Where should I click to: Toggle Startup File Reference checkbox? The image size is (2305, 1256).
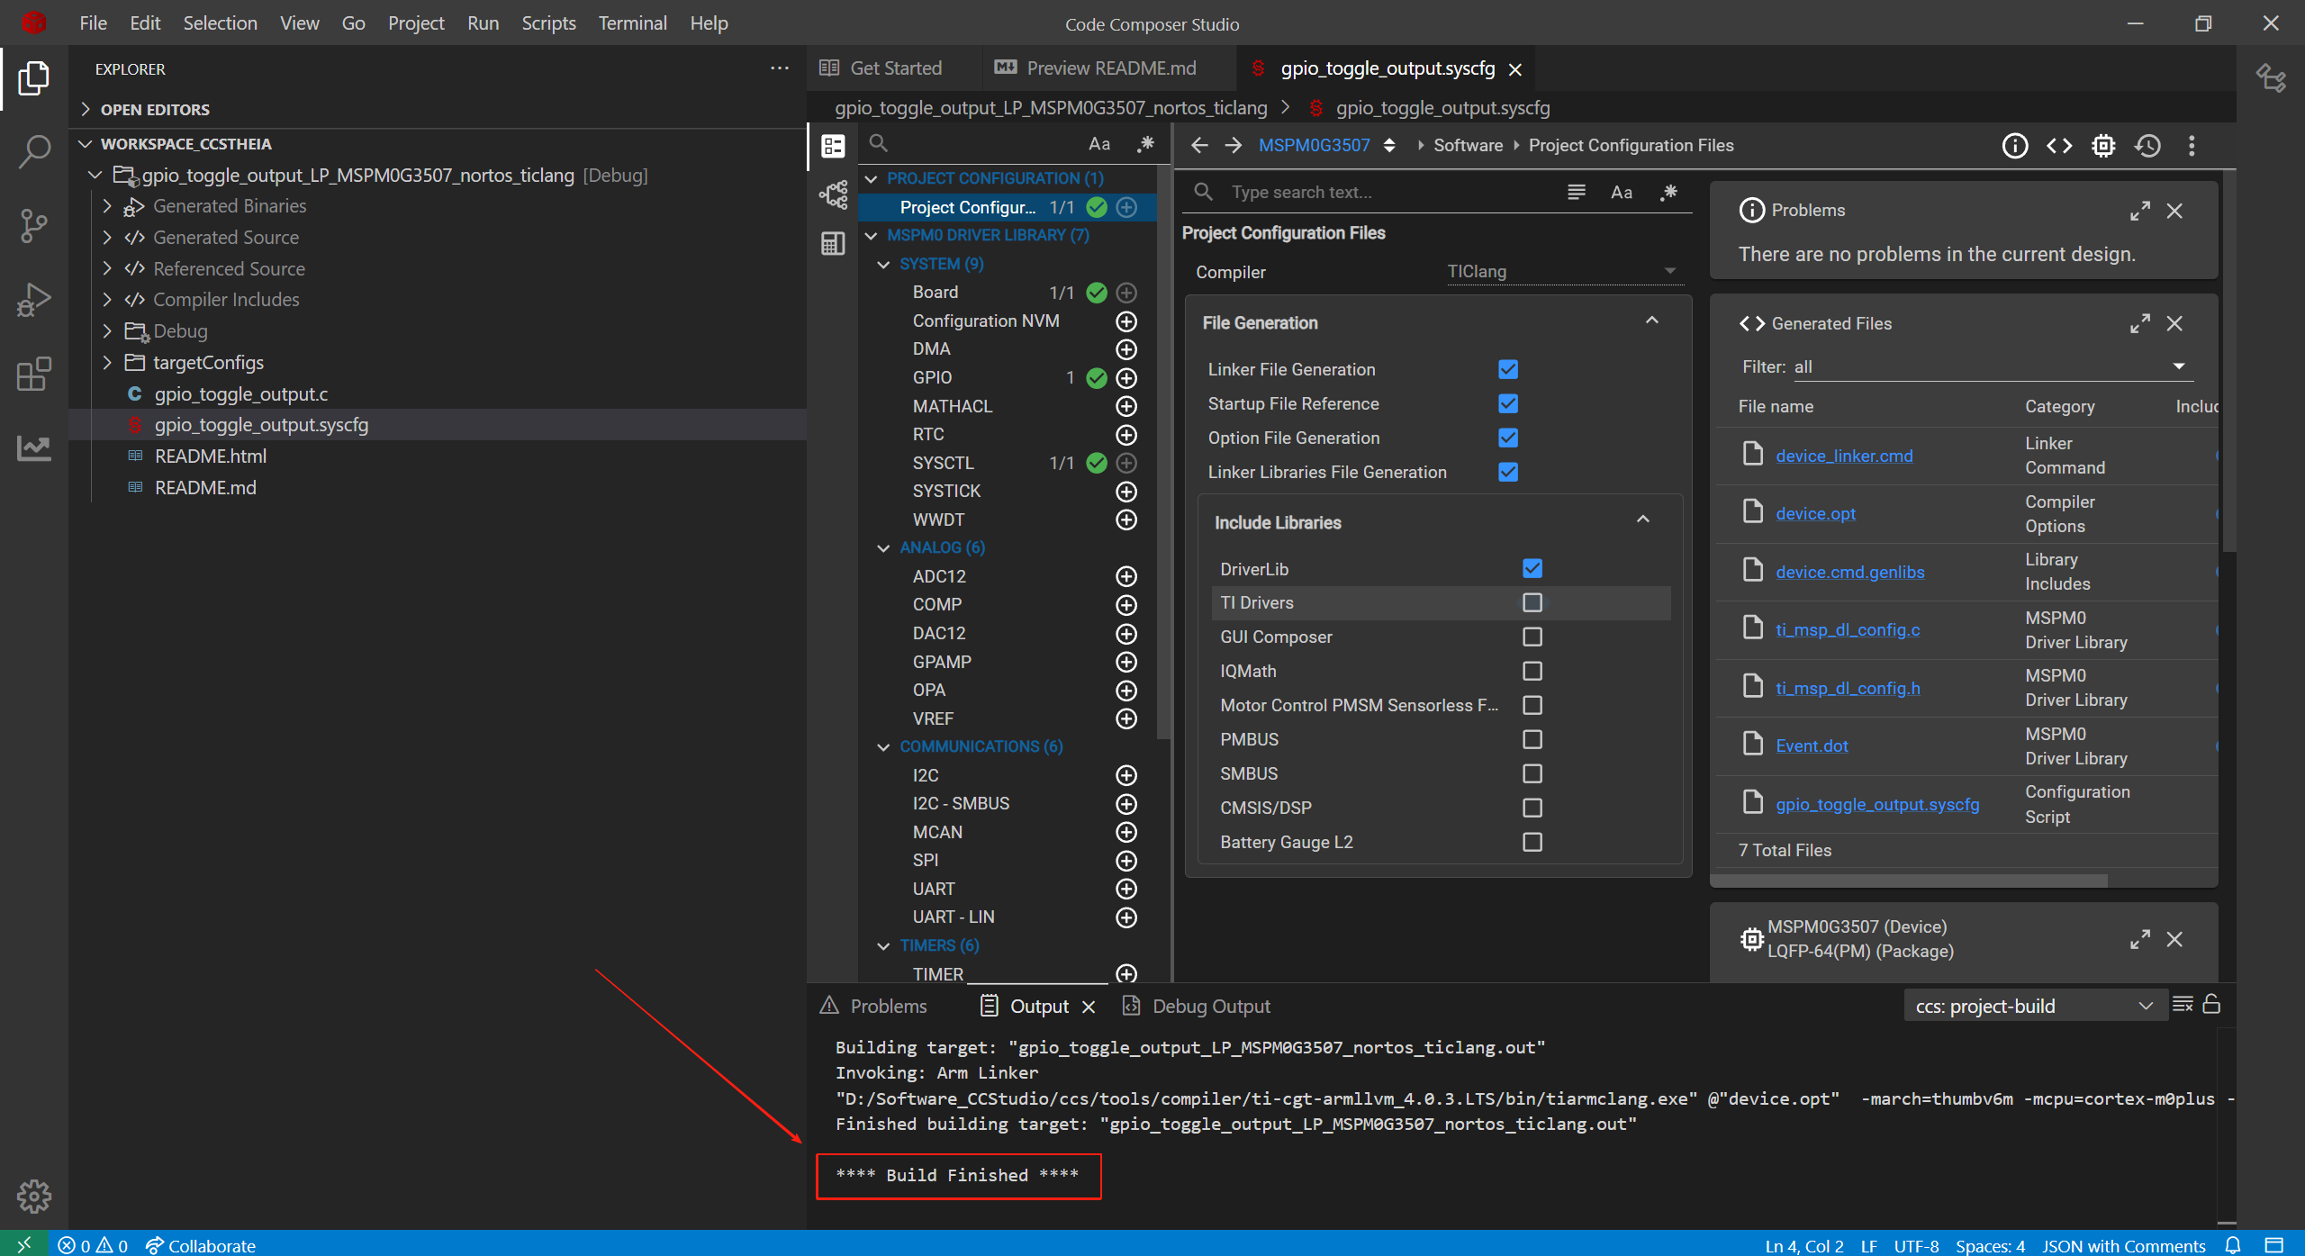tap(1508, 403)
